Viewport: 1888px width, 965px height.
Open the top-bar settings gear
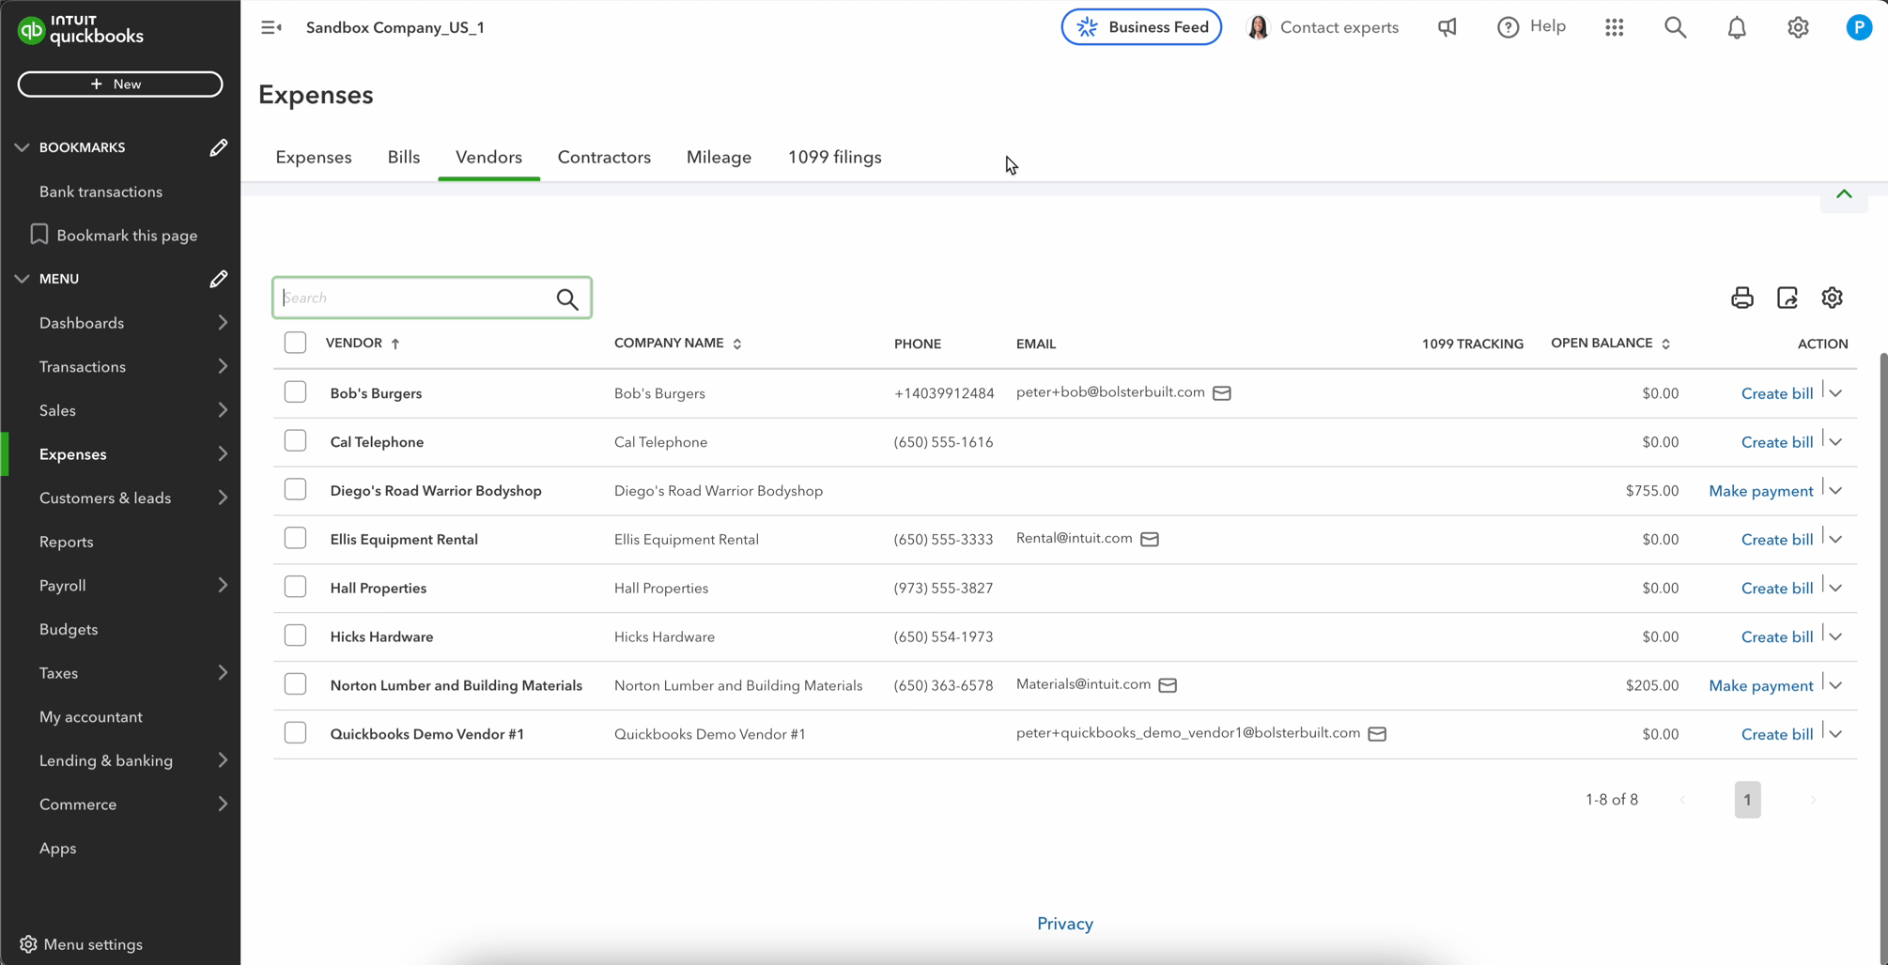[1798, 27]
